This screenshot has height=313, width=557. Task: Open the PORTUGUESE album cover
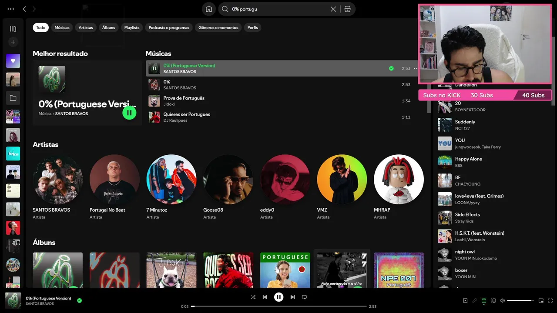285,270
